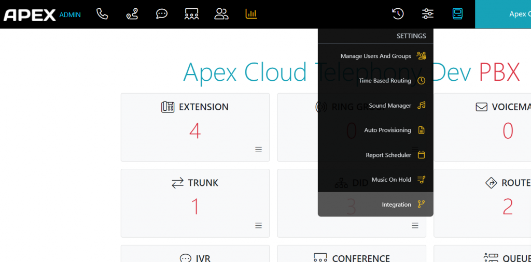Click the Extension count number 4
The width and height of the screenshot is (531, 262).
195,131
